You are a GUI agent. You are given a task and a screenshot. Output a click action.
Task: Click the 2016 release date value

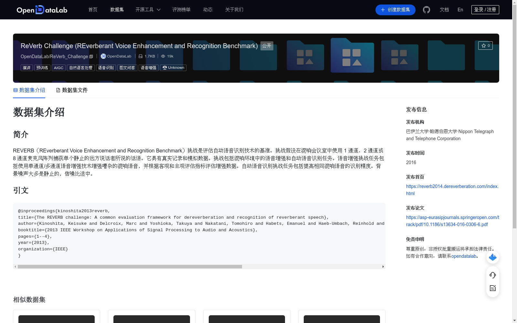411,162
